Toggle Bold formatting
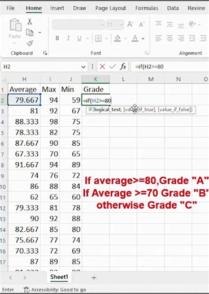This screenshot has height=294, width=209. coord(57,38)
